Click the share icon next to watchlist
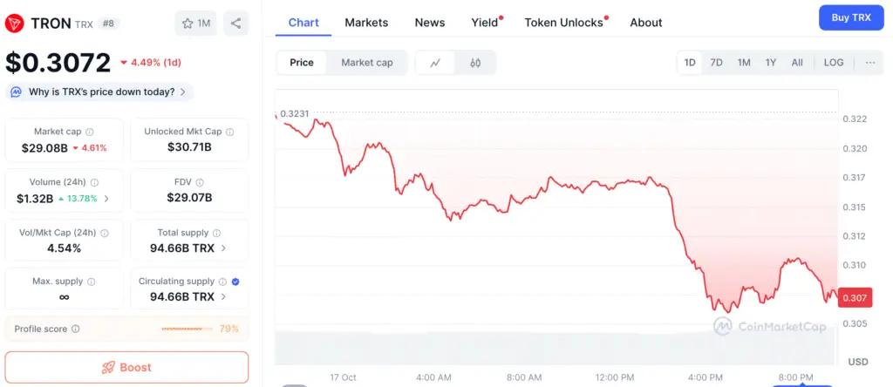The image size is (893, 387). tap(236, 24)
